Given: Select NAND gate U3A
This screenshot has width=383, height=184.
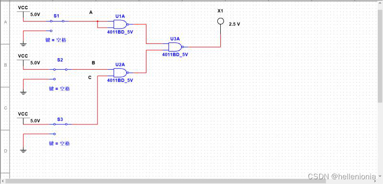Looking at the screenshot, I should 176,47.
